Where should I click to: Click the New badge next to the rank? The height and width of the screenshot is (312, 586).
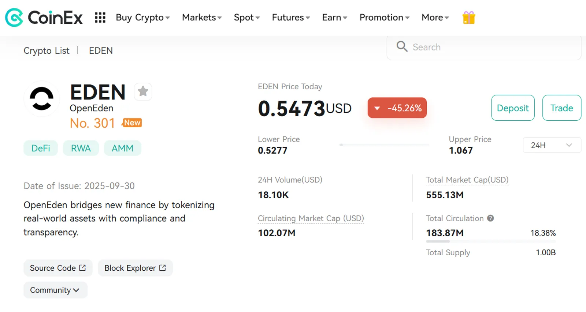pos(132,123)
